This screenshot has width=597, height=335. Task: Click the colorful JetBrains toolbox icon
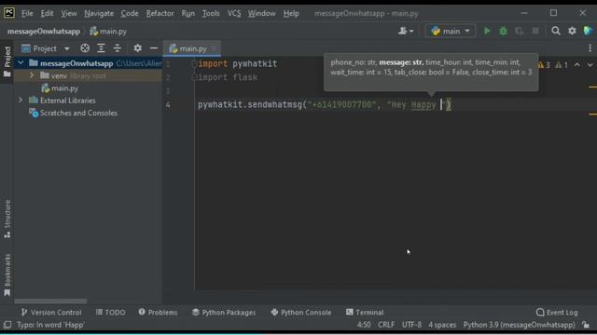(x=588, y=31)
